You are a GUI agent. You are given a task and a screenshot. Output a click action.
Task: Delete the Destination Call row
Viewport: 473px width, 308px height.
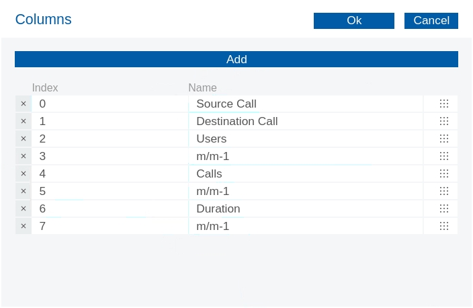(x=23, y=121)
